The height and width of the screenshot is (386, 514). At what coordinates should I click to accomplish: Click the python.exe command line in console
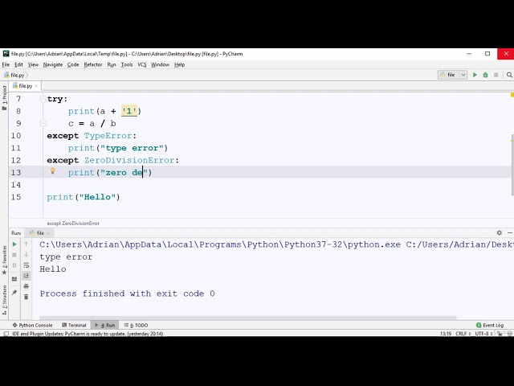pyautogui.click(x=276, y=244)
